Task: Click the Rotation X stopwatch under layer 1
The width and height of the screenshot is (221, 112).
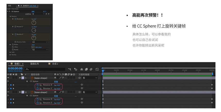Action: point(37,85)
